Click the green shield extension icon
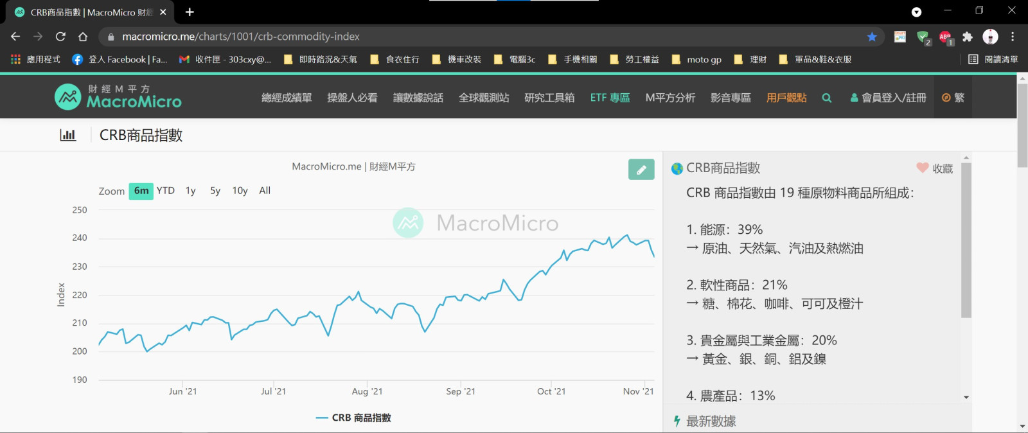The height and width of the screenshot is (433, 1028). coord(923,37)
